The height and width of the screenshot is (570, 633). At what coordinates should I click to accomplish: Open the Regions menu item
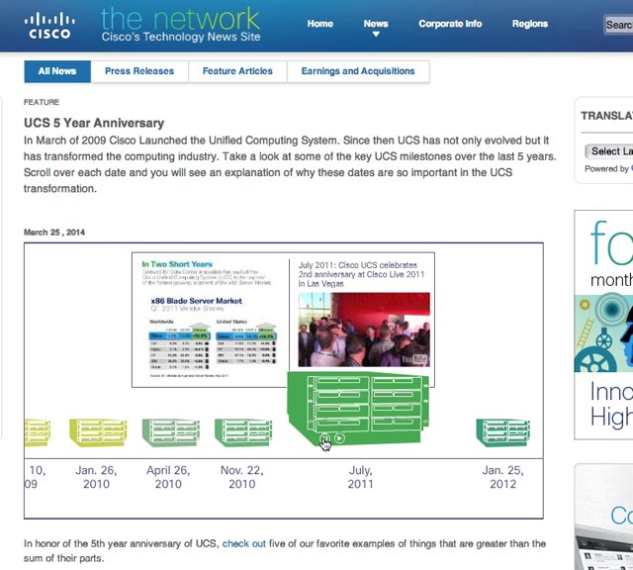(x=530, y=24)
